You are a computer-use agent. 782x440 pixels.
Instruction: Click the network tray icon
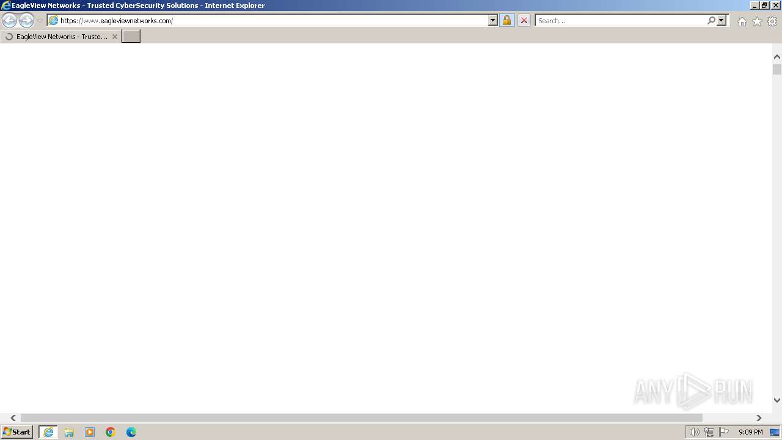tap(709, 432)
